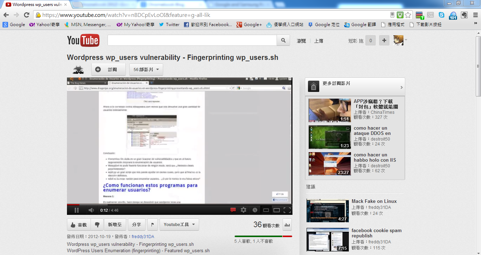
Task: Click the 瀏覽 browse link
Action: coord(301,41)
